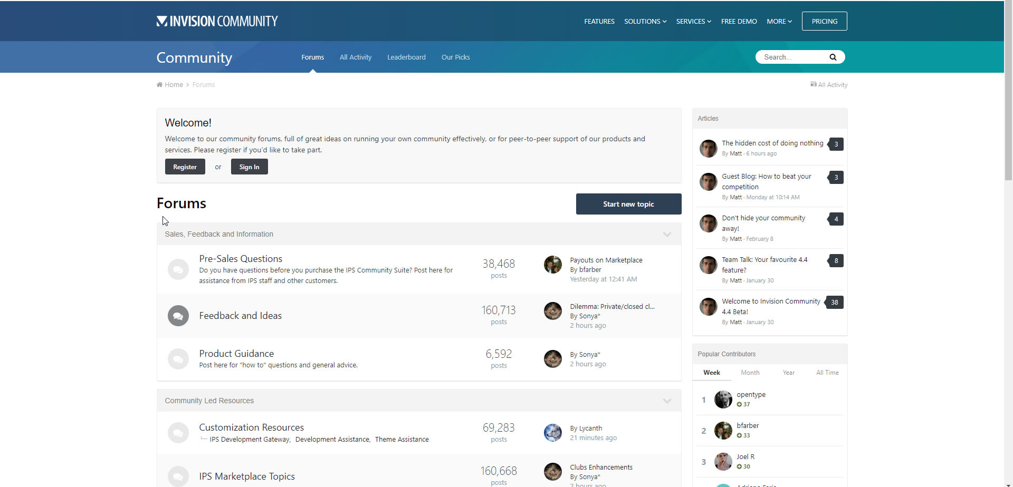
Task: Click the Sign In button
Action: pos(249,167)
